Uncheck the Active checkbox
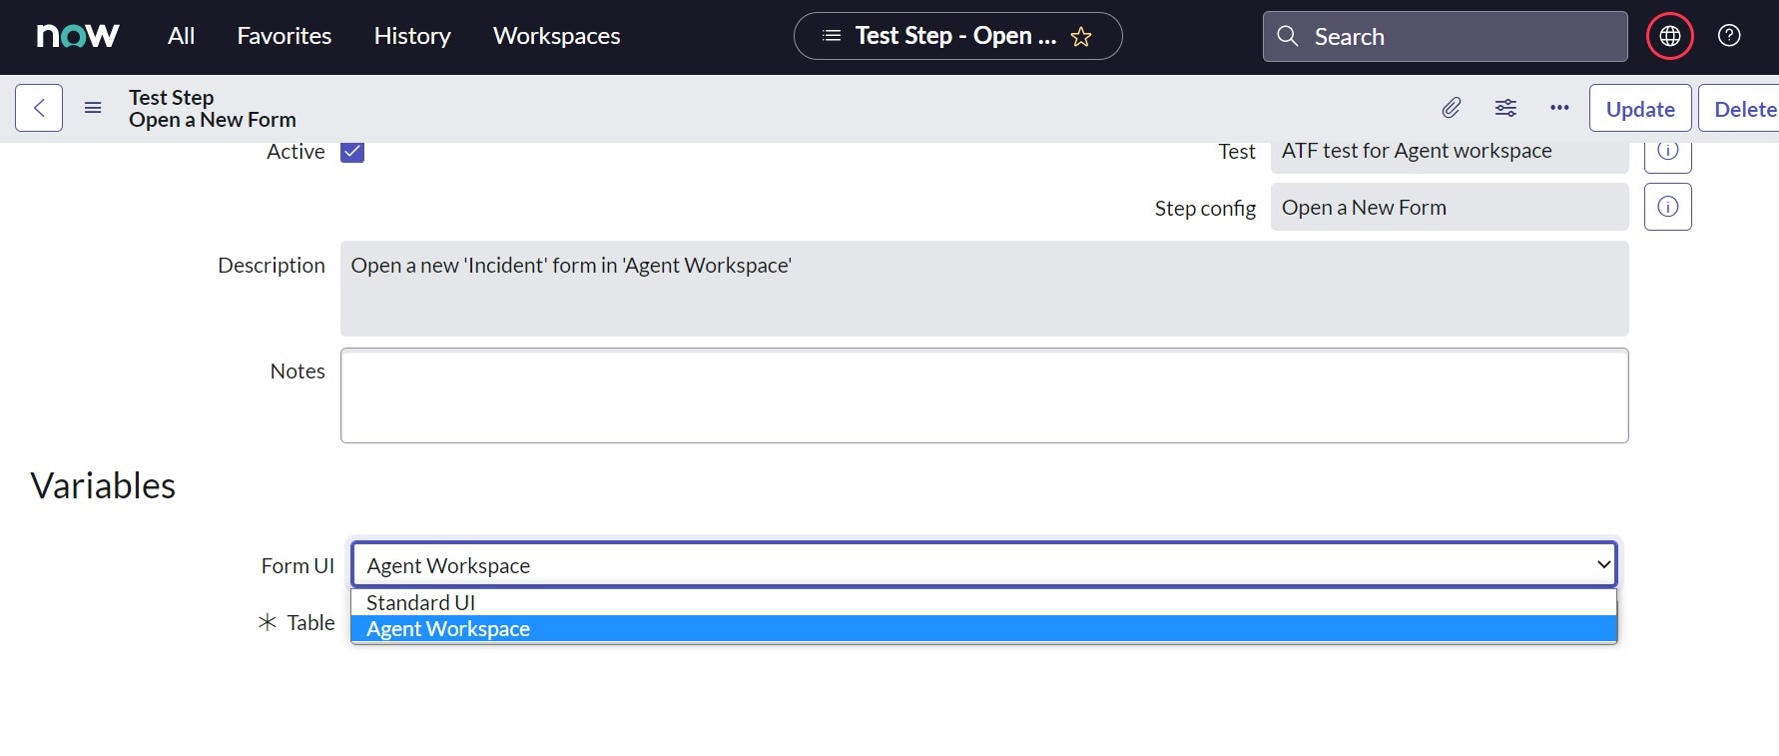 tap(351, 151)
